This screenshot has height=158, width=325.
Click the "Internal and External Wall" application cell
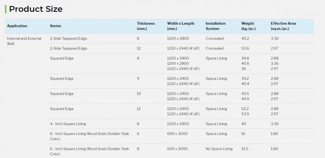click(24, 41)
